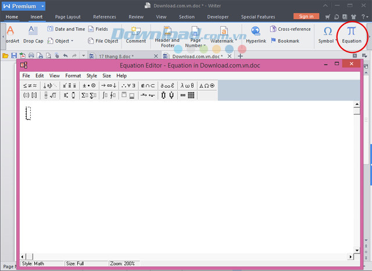Click the horizontal scrollbar right arrow
This screenshot has width=372, height=271.
350,256
